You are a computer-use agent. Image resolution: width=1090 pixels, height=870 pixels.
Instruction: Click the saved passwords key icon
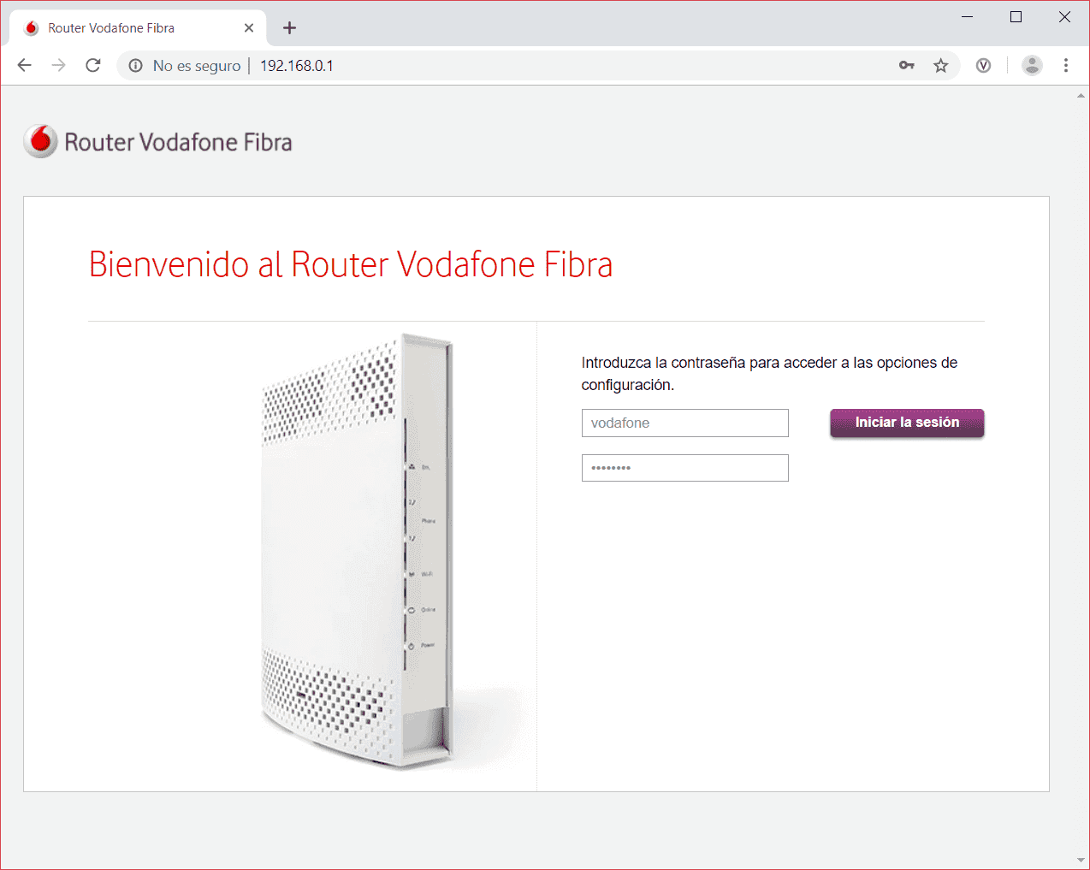906,66
